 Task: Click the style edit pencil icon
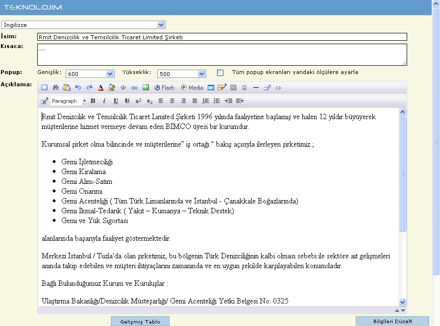click(x=44, y=101)
